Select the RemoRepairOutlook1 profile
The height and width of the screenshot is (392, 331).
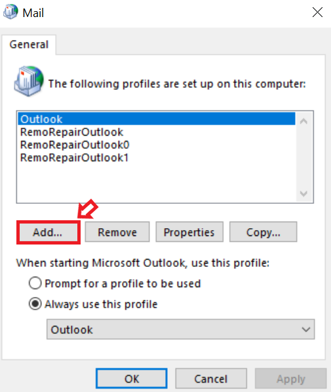[74, 158]
